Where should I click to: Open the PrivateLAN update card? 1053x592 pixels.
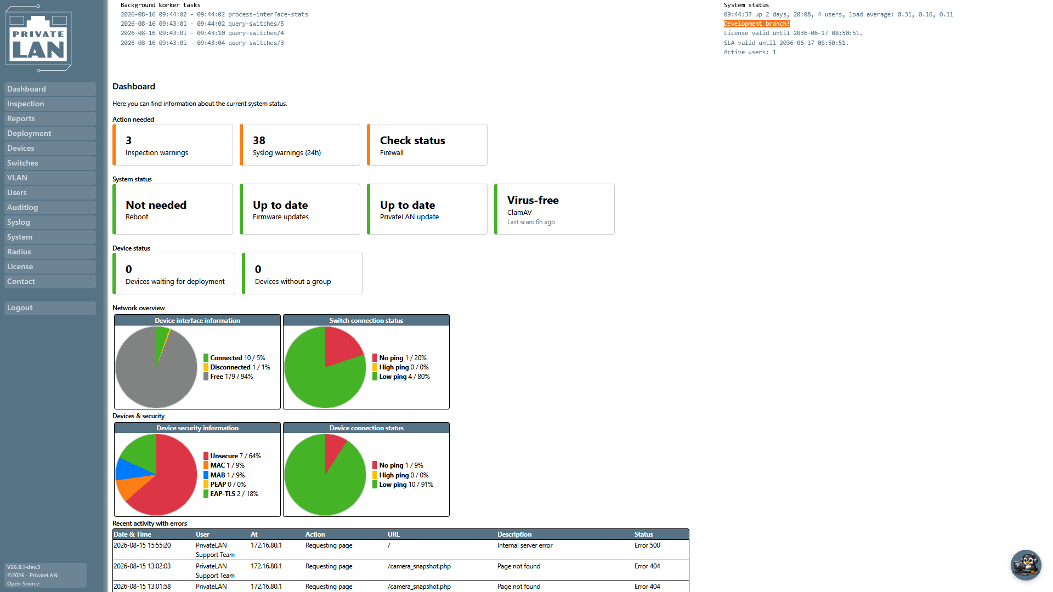427,209
